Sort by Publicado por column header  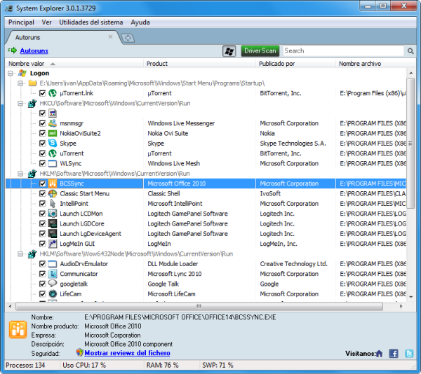pyautogui.click(x=295, y=64)
